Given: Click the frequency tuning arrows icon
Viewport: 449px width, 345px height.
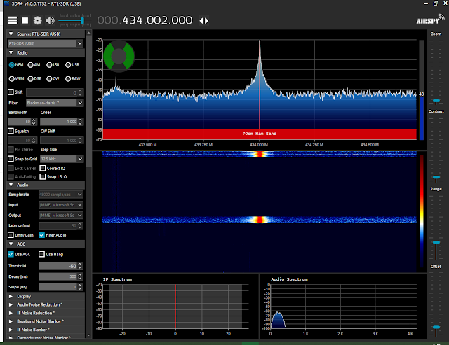Looking at the screenshot, I should [204, 21].
